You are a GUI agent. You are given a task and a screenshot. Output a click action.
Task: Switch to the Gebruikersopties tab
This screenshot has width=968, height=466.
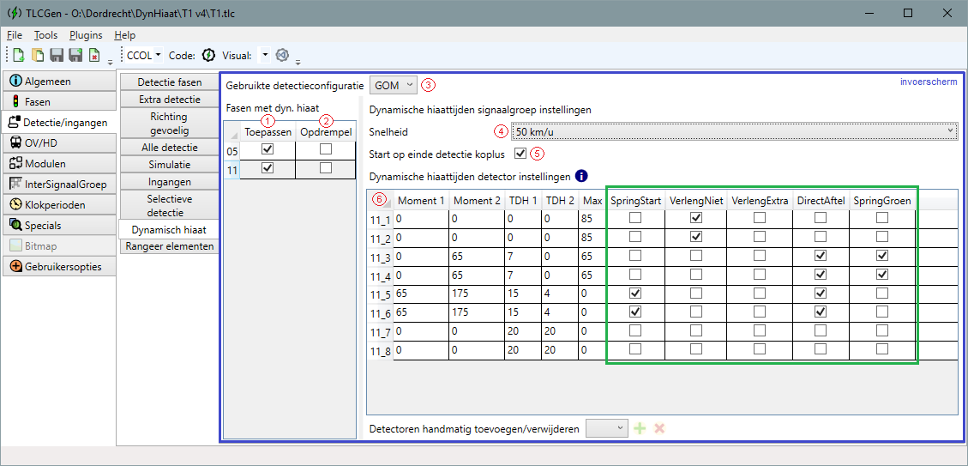(x=58, y=266)
